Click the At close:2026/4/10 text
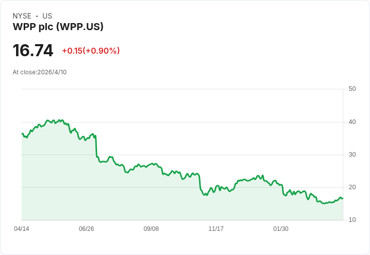 (x=40, y=72)
